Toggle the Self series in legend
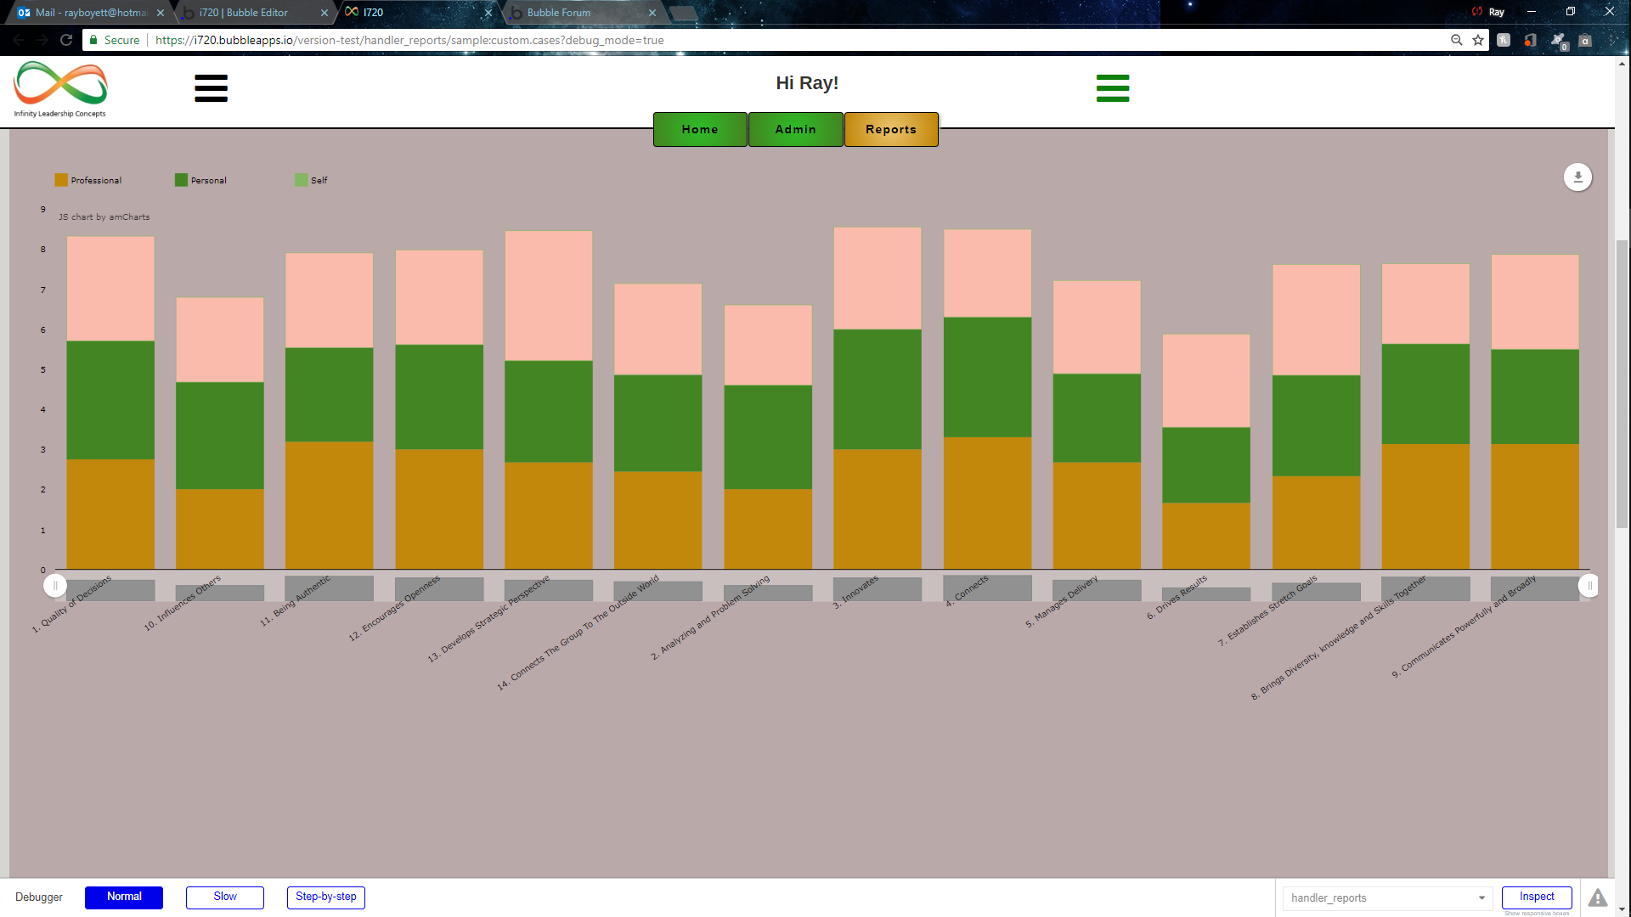Image resolution: width=1631 pixels, height=917 pixels. point(311,180)
